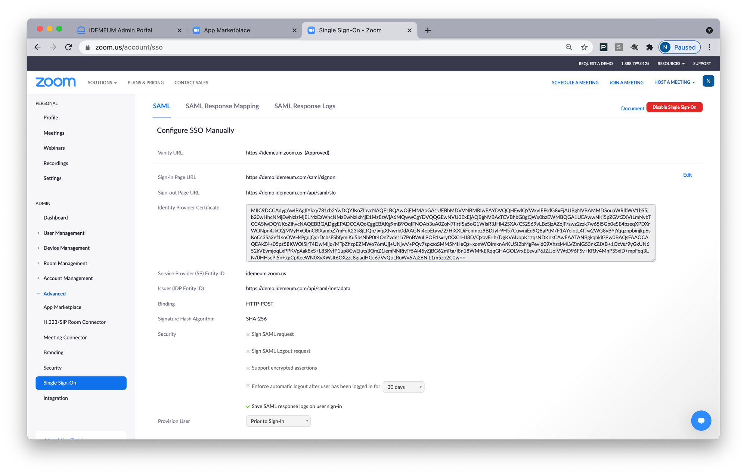
Task: Click Join a Meeting
Action: [x=626, y=83]
